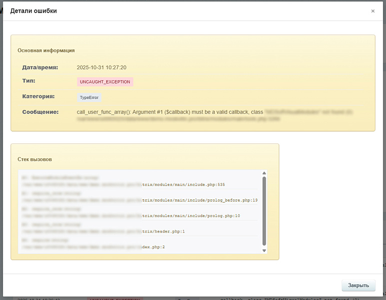Select the prolog.php:10 stack trace line
The image size is (386, 300).
[191, 215]
